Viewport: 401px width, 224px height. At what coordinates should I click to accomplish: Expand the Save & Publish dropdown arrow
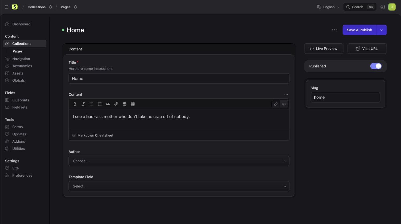pos(381,30)
